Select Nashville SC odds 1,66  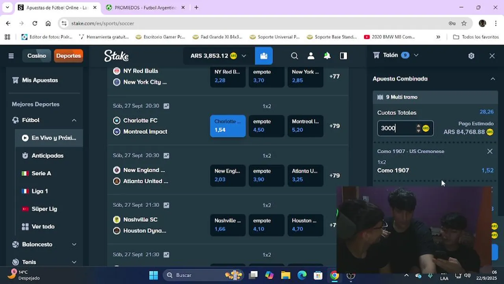[x=228, y=225]
